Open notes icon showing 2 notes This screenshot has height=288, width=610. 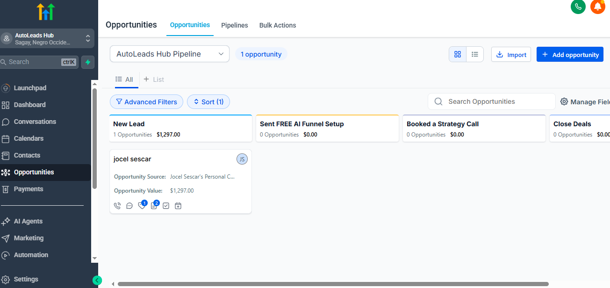pos(154,205)
